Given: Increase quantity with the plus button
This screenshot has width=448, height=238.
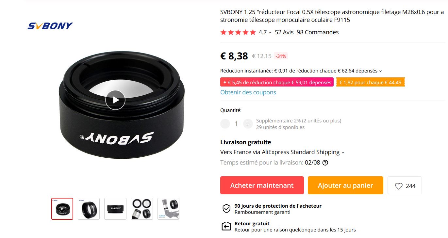Looking at the screenshot, I should tap(248, 124).
